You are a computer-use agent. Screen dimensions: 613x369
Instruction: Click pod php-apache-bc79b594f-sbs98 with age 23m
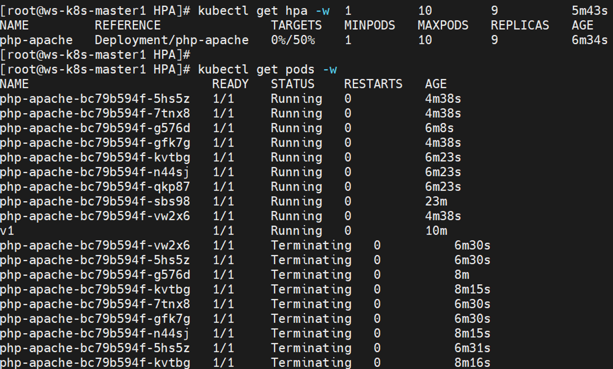click(x=95, y=202)
